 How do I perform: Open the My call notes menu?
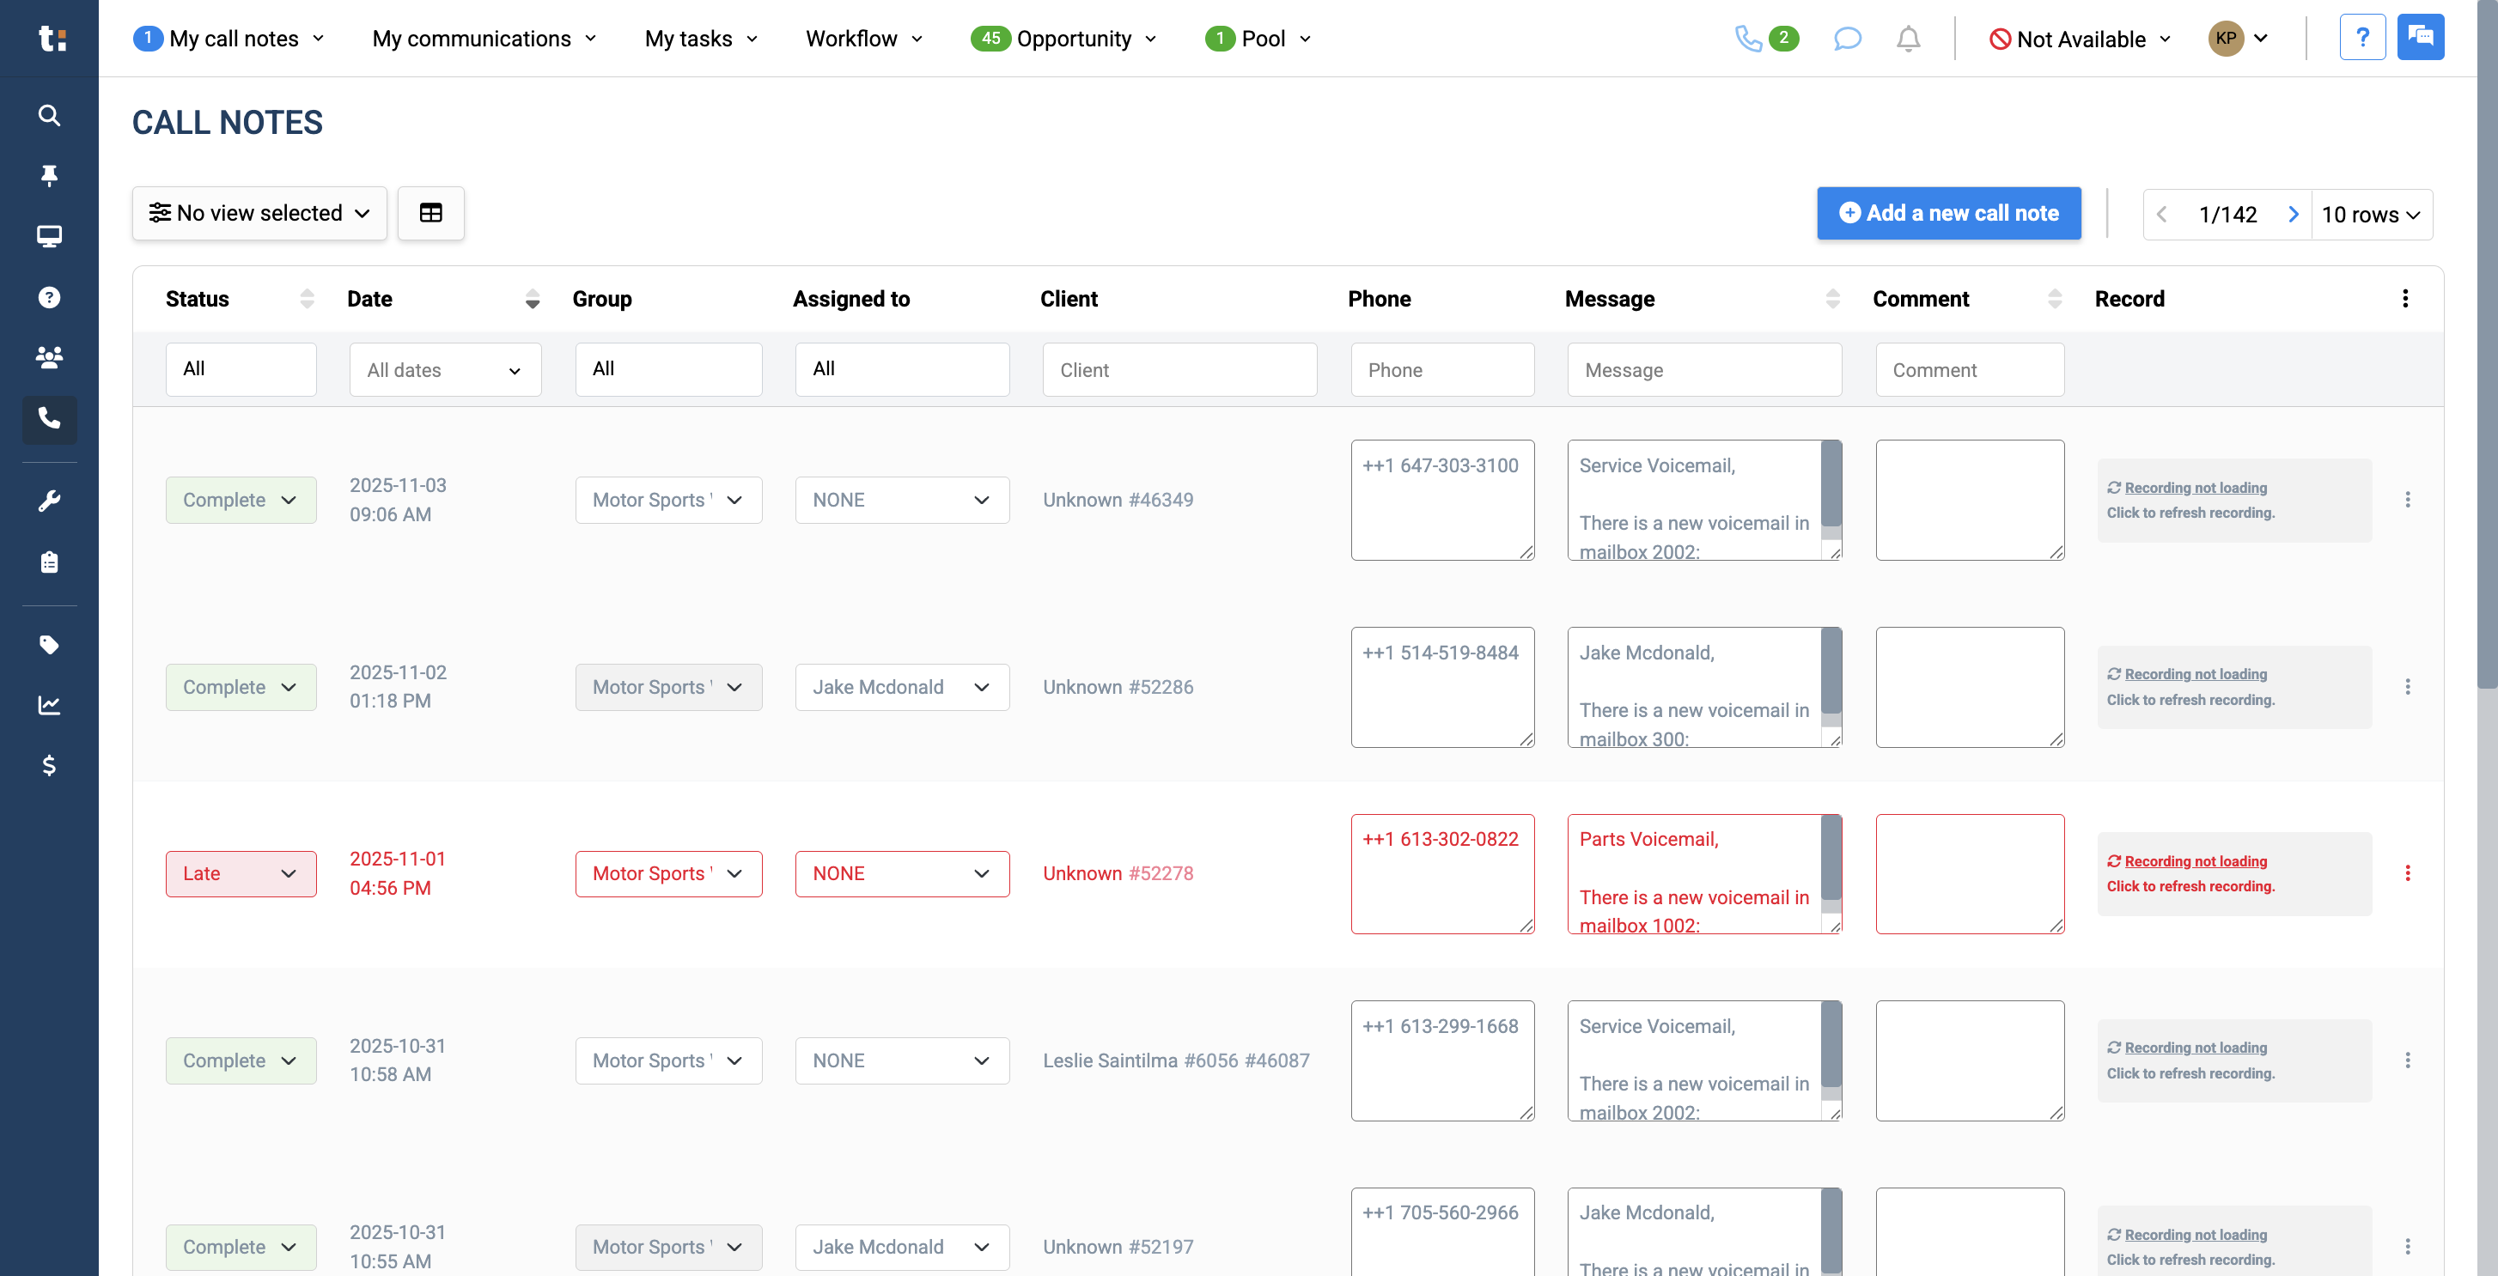coord(228,39)
